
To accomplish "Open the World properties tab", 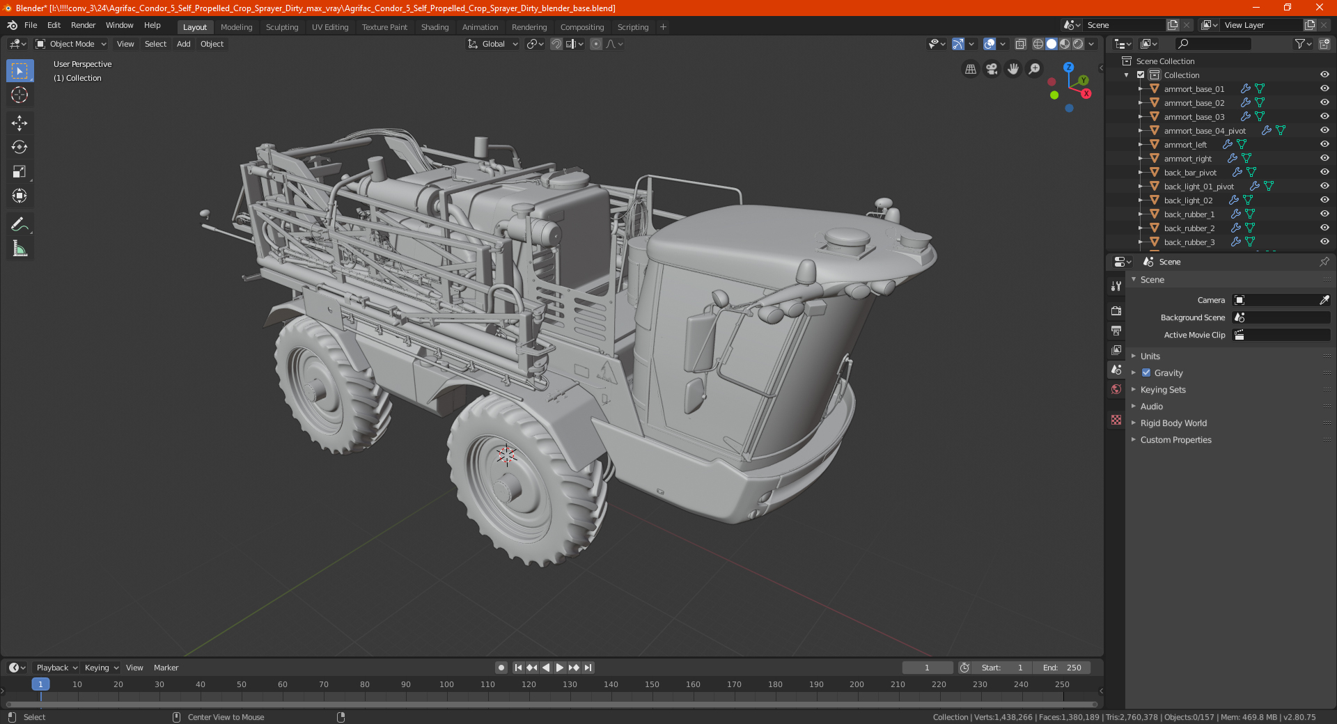I will pos(1116,389).
